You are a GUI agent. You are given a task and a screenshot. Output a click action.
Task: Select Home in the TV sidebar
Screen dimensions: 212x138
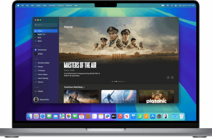tap(46, 31)
